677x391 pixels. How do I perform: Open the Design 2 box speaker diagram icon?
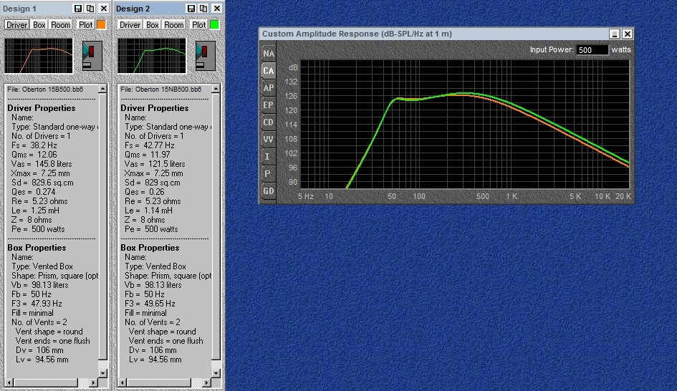pos(206,56)
